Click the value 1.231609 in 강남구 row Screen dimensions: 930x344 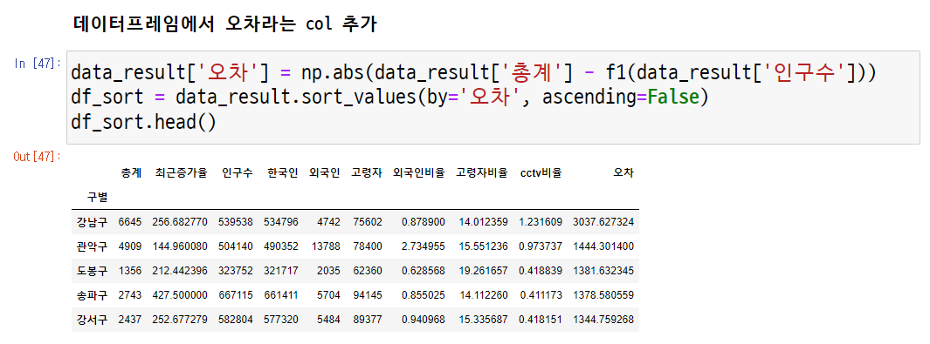pyautogui.click(x=541, y=222)
